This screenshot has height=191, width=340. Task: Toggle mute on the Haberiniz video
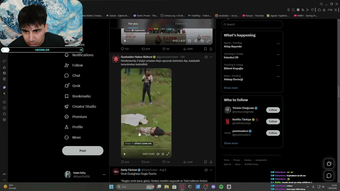coord(196,41)
